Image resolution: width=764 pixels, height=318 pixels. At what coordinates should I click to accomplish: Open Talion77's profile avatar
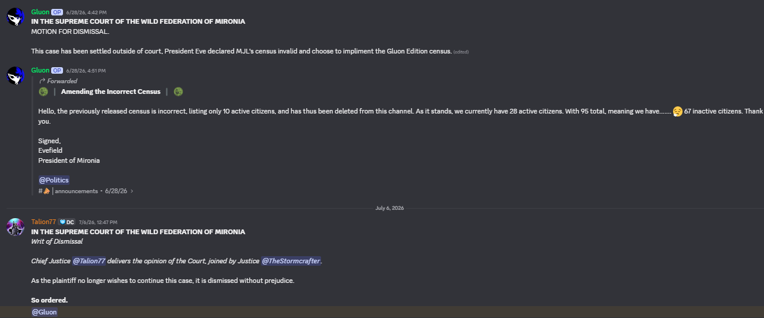[x=15, y=227]
